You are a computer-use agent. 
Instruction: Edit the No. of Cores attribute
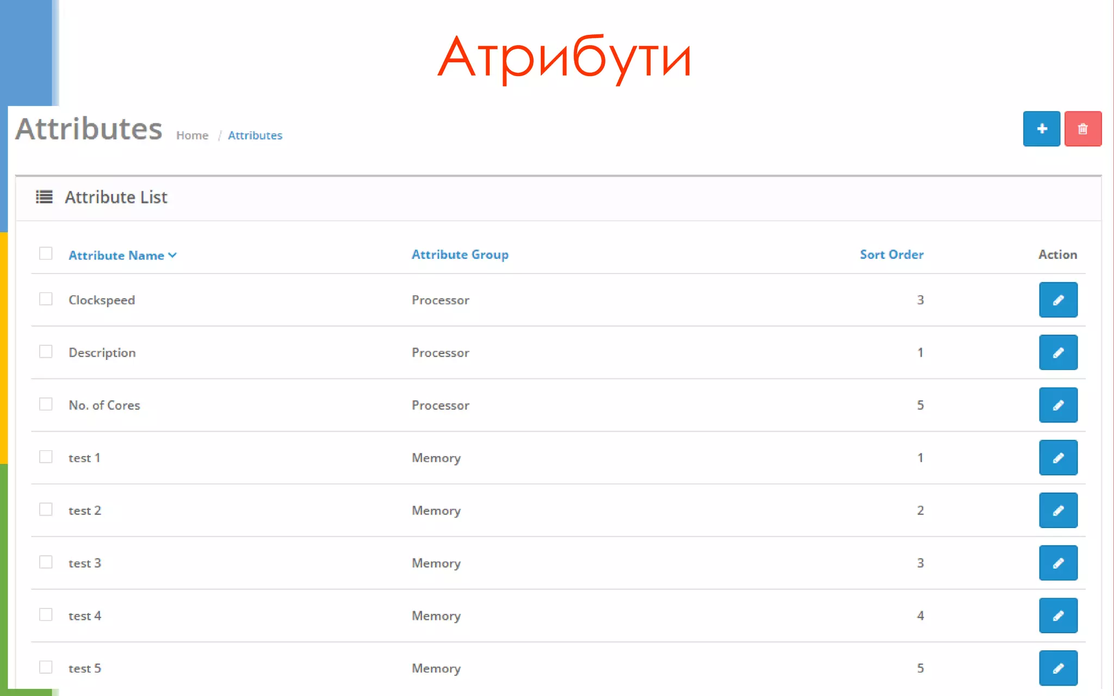point(1058,405)
